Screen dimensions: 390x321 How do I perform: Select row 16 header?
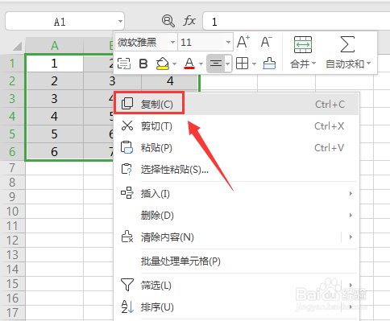pyautogui.click(x=12, y=298)
